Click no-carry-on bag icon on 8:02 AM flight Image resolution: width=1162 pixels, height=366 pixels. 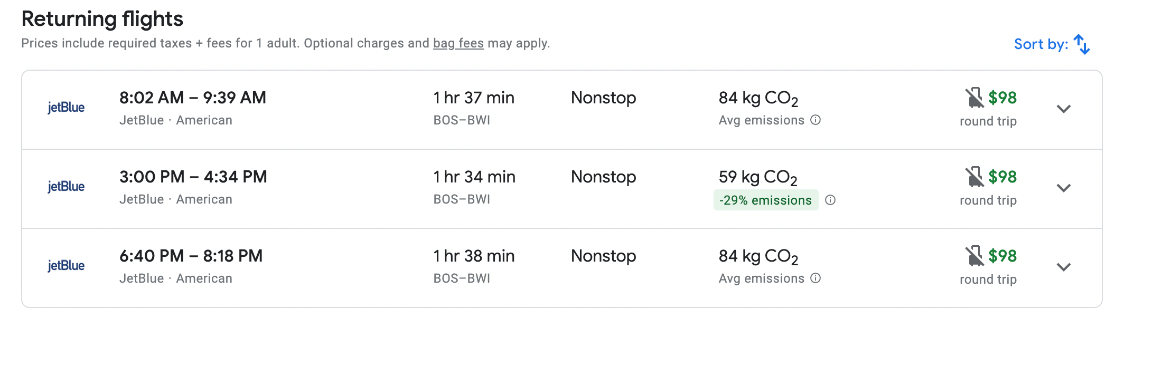point(974,98)
